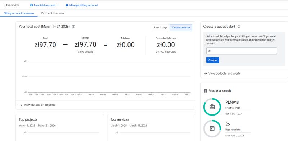
Task: Click the Create budget button
Action: pos(212,60)
